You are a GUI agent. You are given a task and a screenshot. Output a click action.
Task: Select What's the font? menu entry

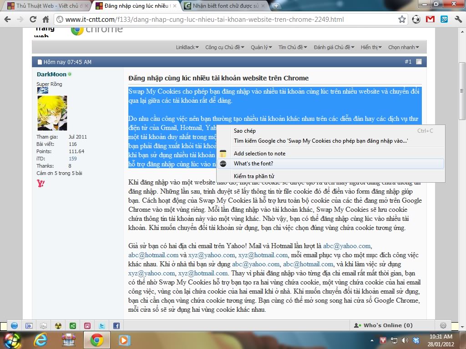tap(331, 164)
